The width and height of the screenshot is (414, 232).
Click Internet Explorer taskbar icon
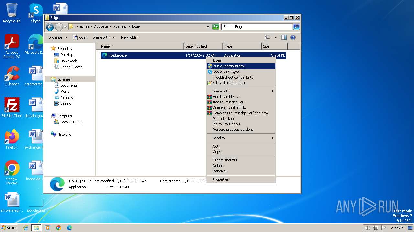point(26,228)
